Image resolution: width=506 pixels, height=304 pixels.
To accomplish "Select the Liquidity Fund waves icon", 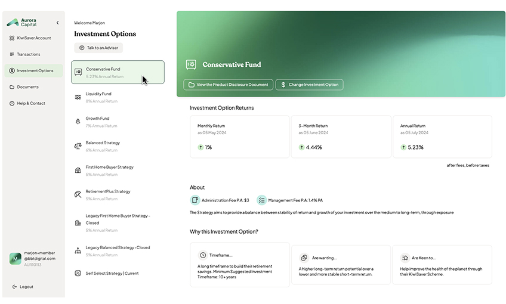I will click(x=78, y=97).
